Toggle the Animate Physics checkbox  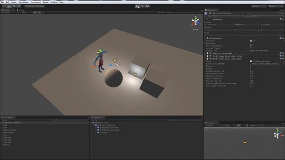pyautogui.click(x=251, y=48)
